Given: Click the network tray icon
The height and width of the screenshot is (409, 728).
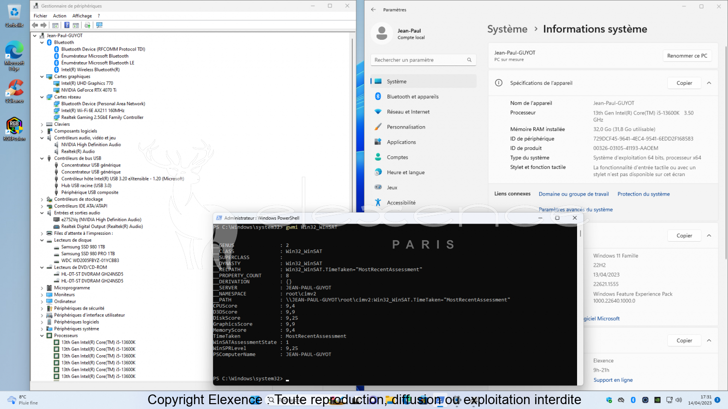Looking at the screenshot, I should (x=669, y=400).
